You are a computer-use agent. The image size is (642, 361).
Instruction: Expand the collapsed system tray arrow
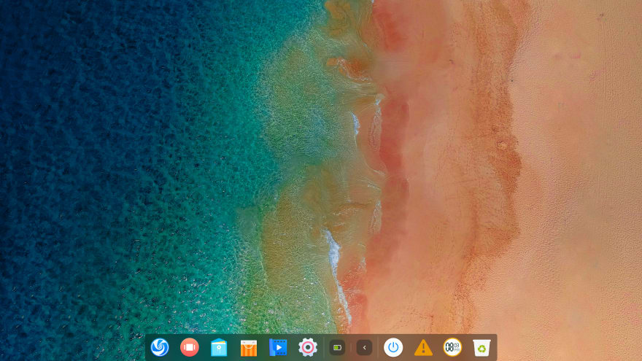364,348
